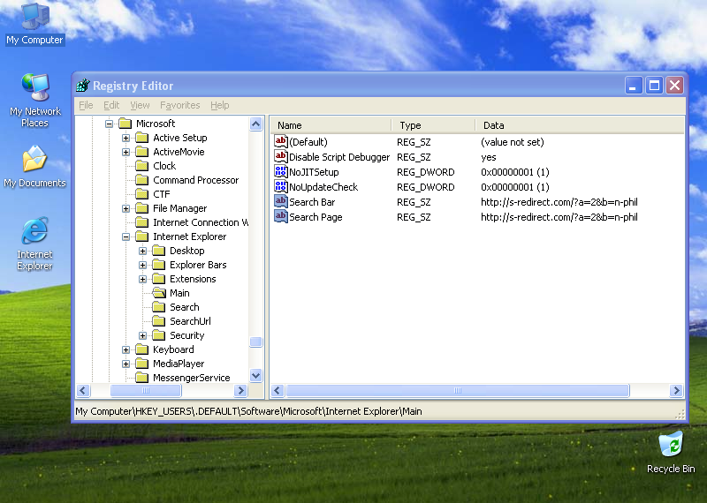The height and width of the screenshot is (503, 707).
Task: Click the 'yes' data cell
Action: (x=489, y=157)
